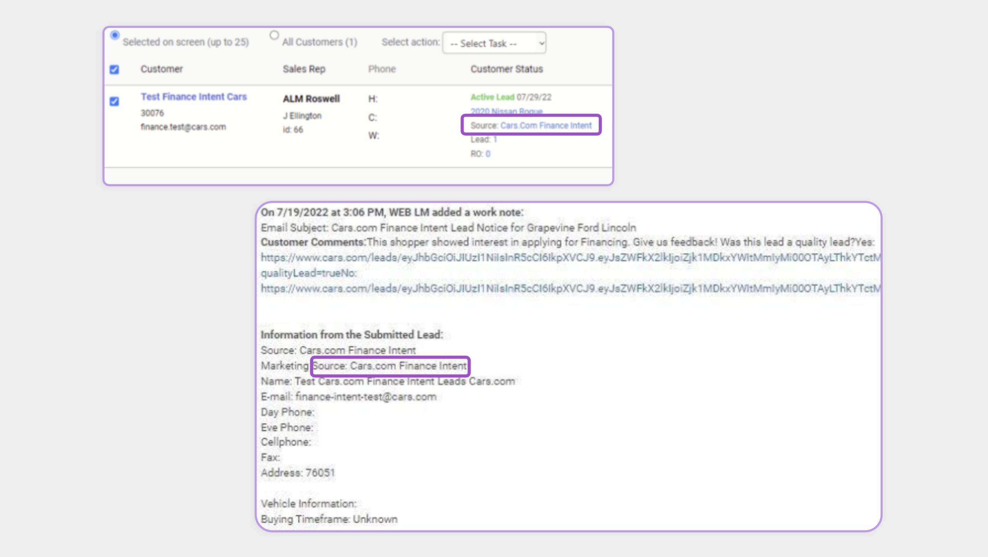Toggle the select-all checkbox in the header row
Viewport: 988px width, 557px height.
click(x=114, y=69)
